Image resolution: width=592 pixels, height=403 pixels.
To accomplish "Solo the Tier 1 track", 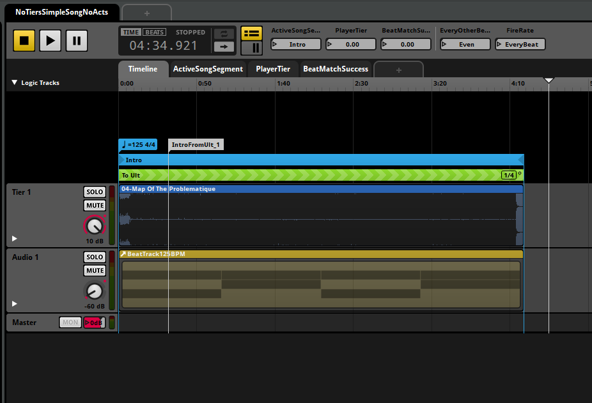I will 95,192.
